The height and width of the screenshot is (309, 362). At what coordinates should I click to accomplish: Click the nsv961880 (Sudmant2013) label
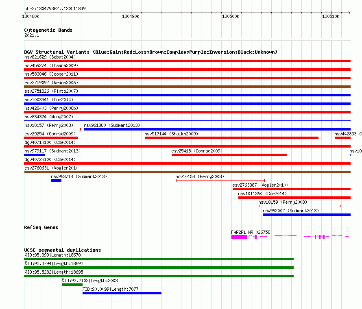(112, 125)
